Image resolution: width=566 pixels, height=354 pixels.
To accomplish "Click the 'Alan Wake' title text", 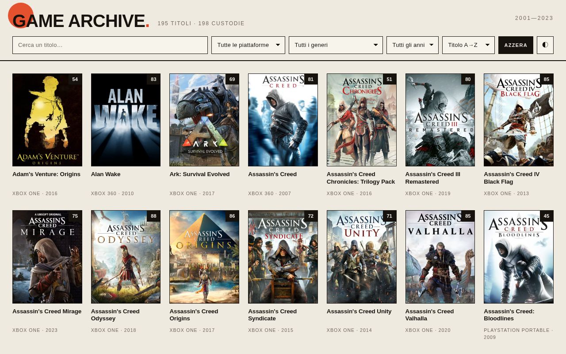I will 106,174.
